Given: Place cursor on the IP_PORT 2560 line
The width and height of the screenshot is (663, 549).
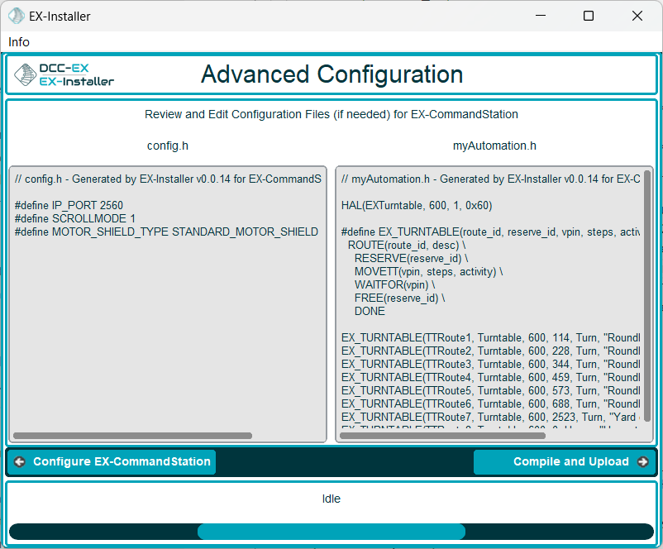Looking at the screenshot, I should 69,205.
